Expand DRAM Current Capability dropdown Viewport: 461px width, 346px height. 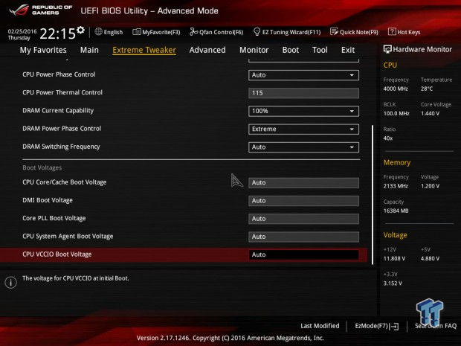[303, 111]
